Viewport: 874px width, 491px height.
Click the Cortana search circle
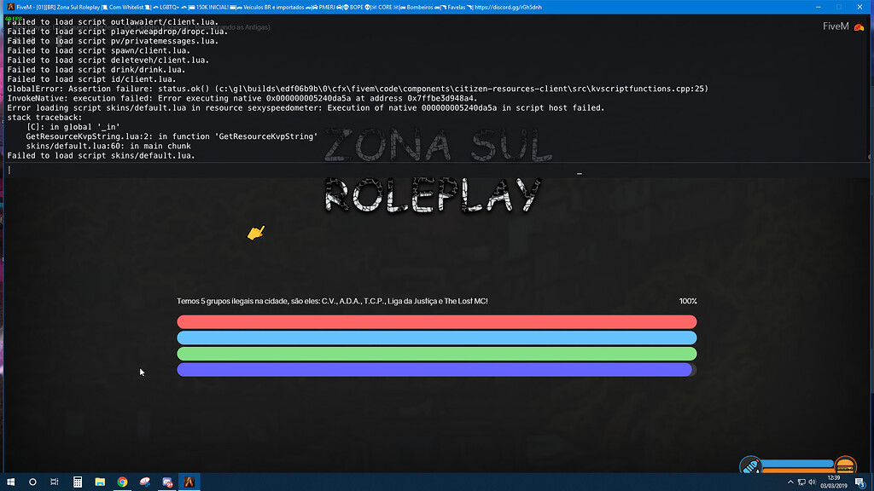pyautogui.click(x=32, y=482)
